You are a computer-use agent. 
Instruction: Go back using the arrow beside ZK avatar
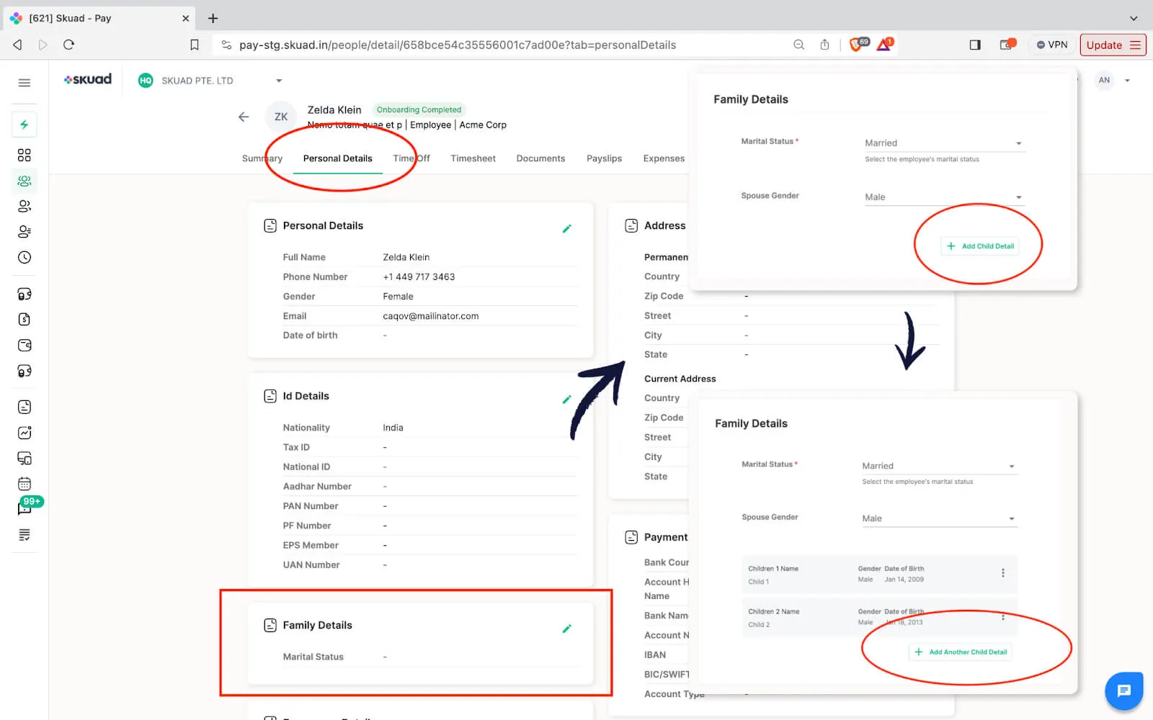[x=244, y=117]
